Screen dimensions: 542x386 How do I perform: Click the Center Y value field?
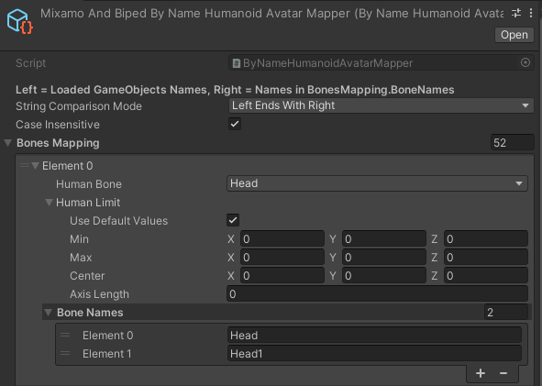click(x=384, y=275)
